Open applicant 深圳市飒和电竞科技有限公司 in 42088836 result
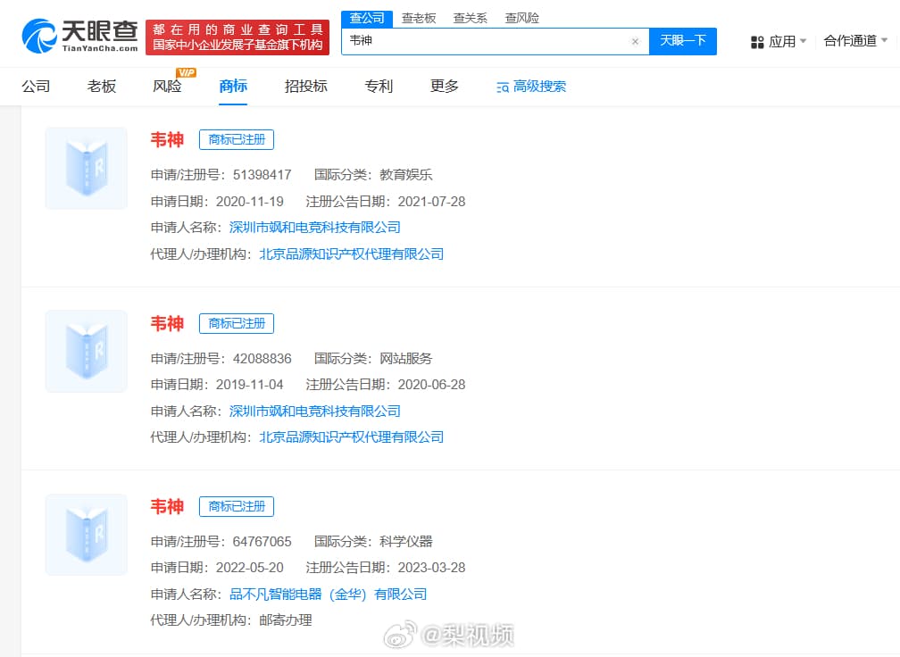900x657 pixels. tap(315, 411)
